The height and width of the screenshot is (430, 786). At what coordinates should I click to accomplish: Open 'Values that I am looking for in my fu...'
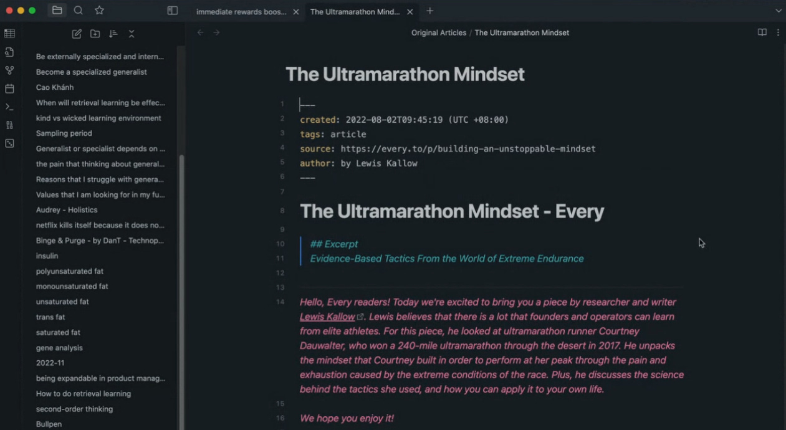[100, 194]
